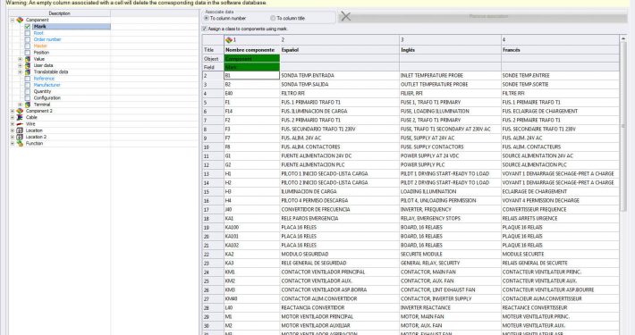Click the Wire node icon
Screen dimensions: 635x335
pyautogui.click(x=20, y=124)
